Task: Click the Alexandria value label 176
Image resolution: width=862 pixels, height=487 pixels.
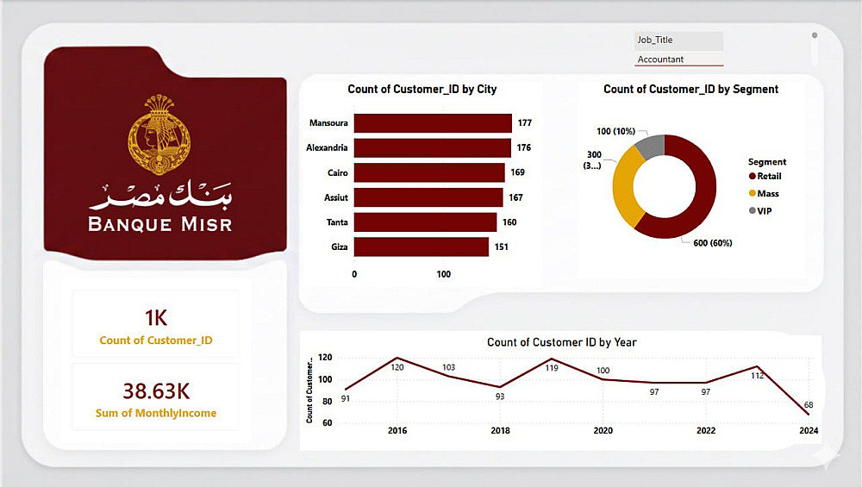Action: 523,148
